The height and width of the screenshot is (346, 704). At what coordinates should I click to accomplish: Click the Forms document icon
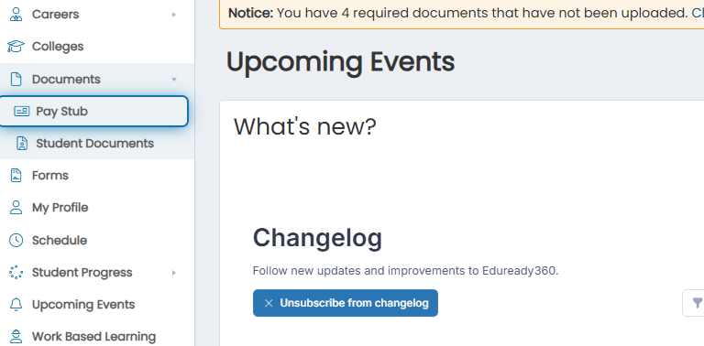point(16,175)
